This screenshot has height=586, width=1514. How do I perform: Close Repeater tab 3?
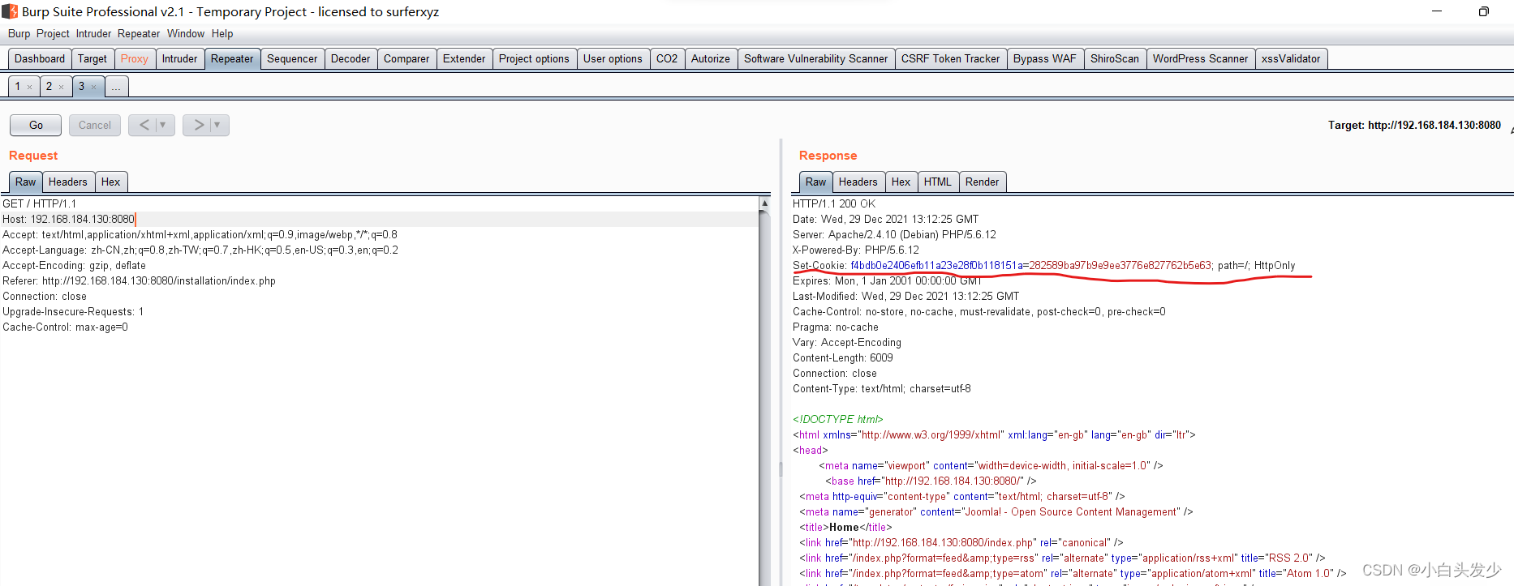[93, 87]
